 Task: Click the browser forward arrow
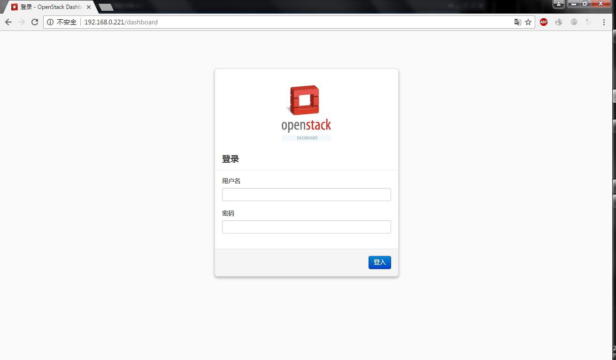22,22
